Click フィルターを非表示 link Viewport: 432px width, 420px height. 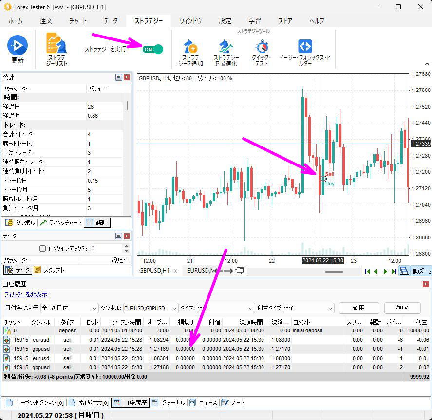pos(26,294)
